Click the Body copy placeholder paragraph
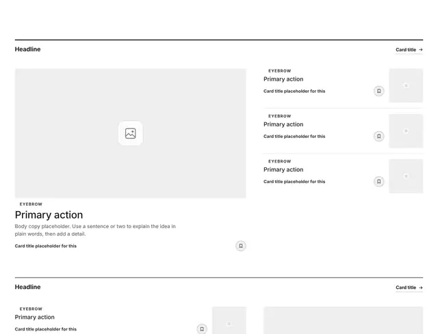The width and height of the screenshot is (438, 334). 95,230
